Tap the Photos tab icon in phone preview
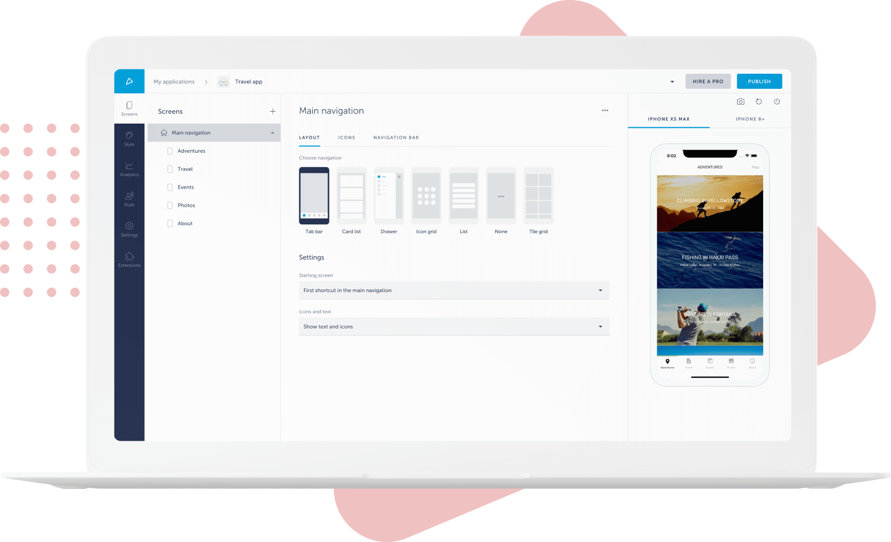This screenshot has width=891, height=542. tap(731, 361)
